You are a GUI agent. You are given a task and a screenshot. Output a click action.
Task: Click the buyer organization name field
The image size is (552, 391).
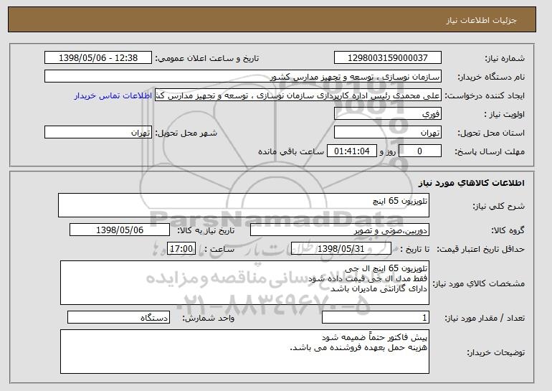pos(243,77)
